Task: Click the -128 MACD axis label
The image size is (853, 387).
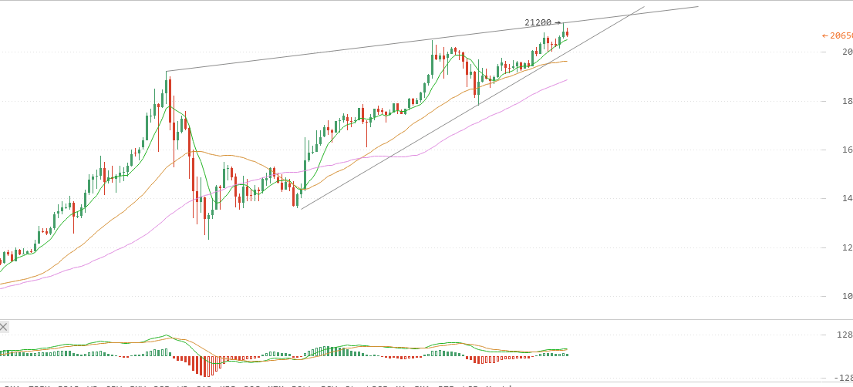Action: click(841, 378)
